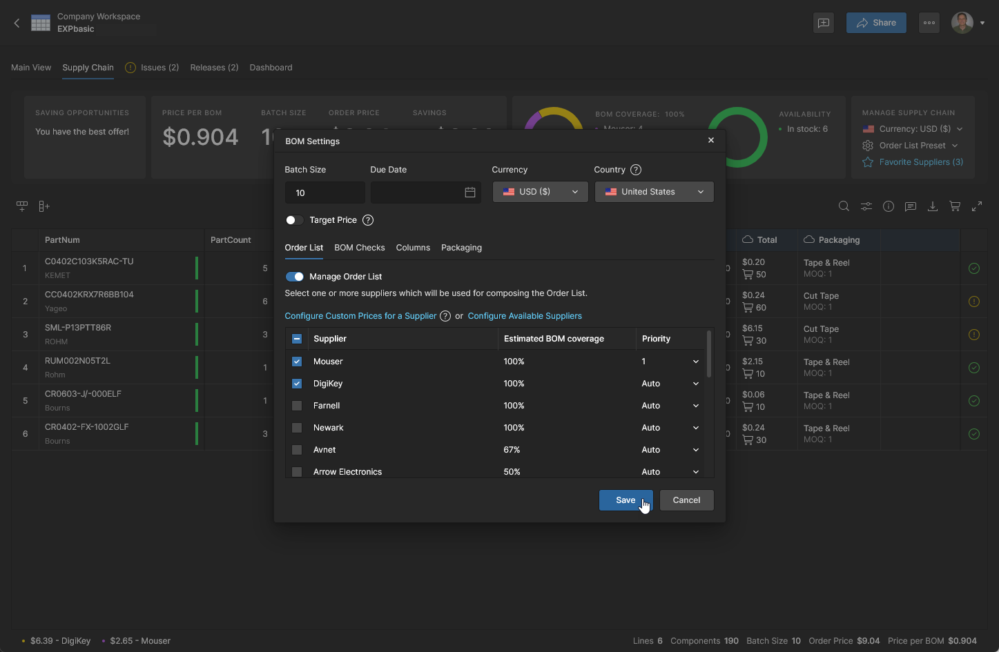Click the expand to fullscreen arrows icon
This screenshot has height=652, width=999.
click(x=977, y=206)
